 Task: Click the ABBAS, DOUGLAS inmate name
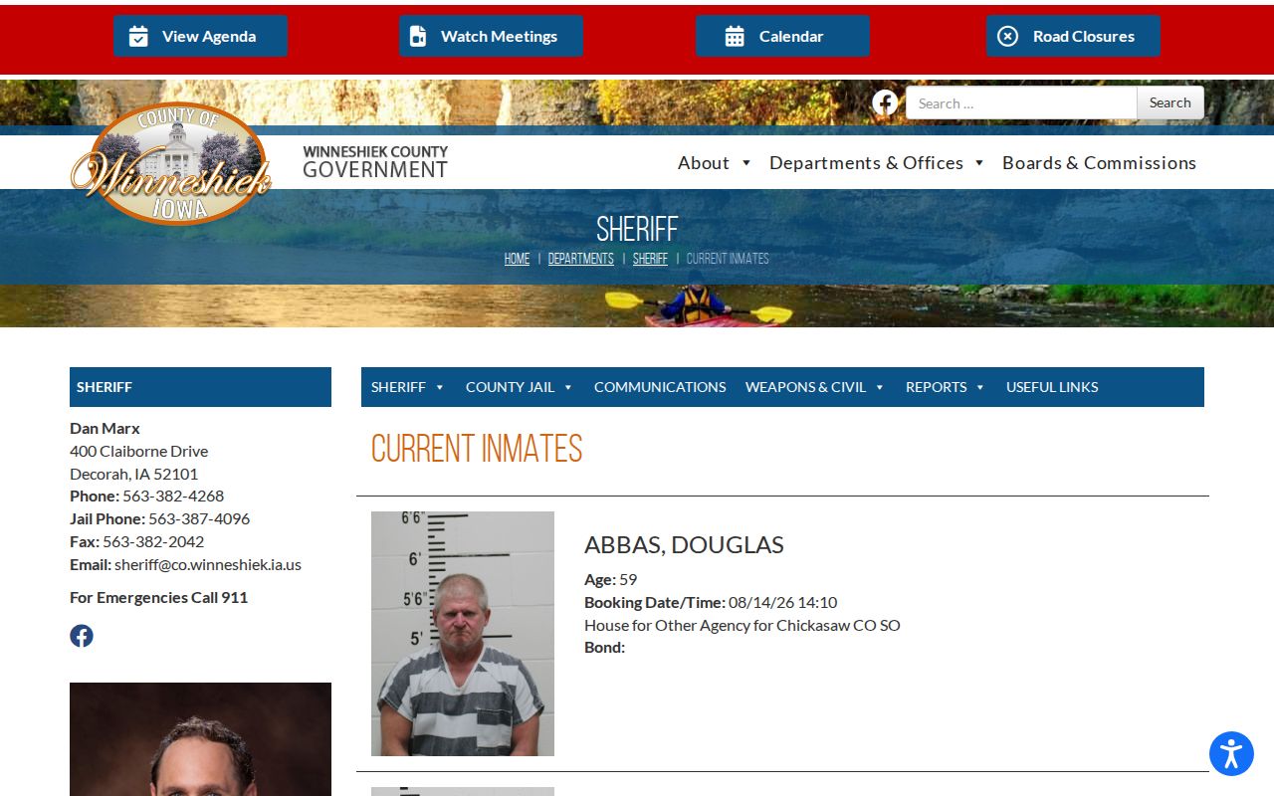[684, 545]
